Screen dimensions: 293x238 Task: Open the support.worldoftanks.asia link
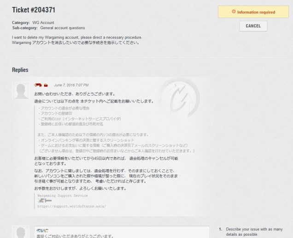[71, 206]
